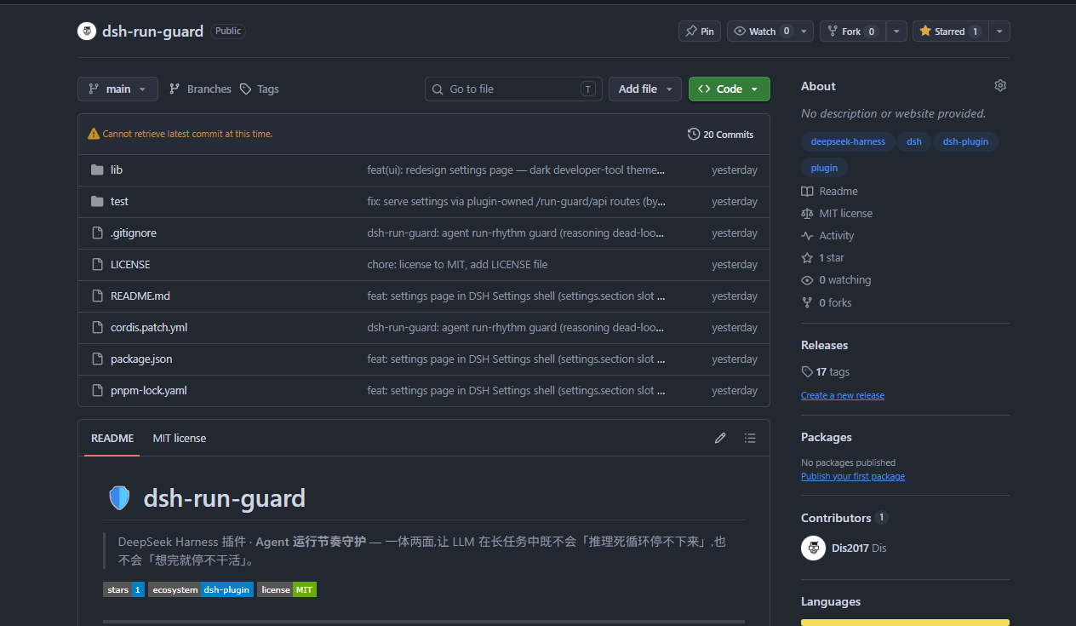Open the LICENSE file

click(x=130, y=265)
